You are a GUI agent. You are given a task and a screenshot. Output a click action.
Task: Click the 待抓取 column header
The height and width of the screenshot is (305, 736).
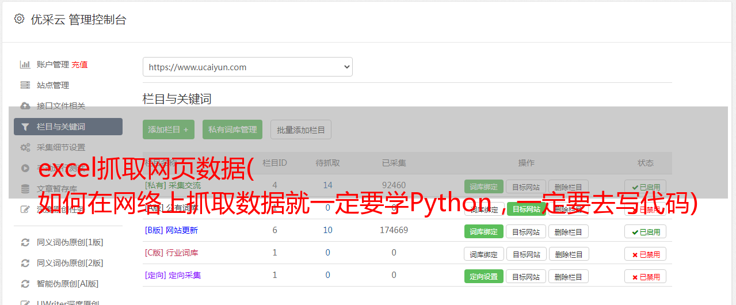tap(328, 163)
